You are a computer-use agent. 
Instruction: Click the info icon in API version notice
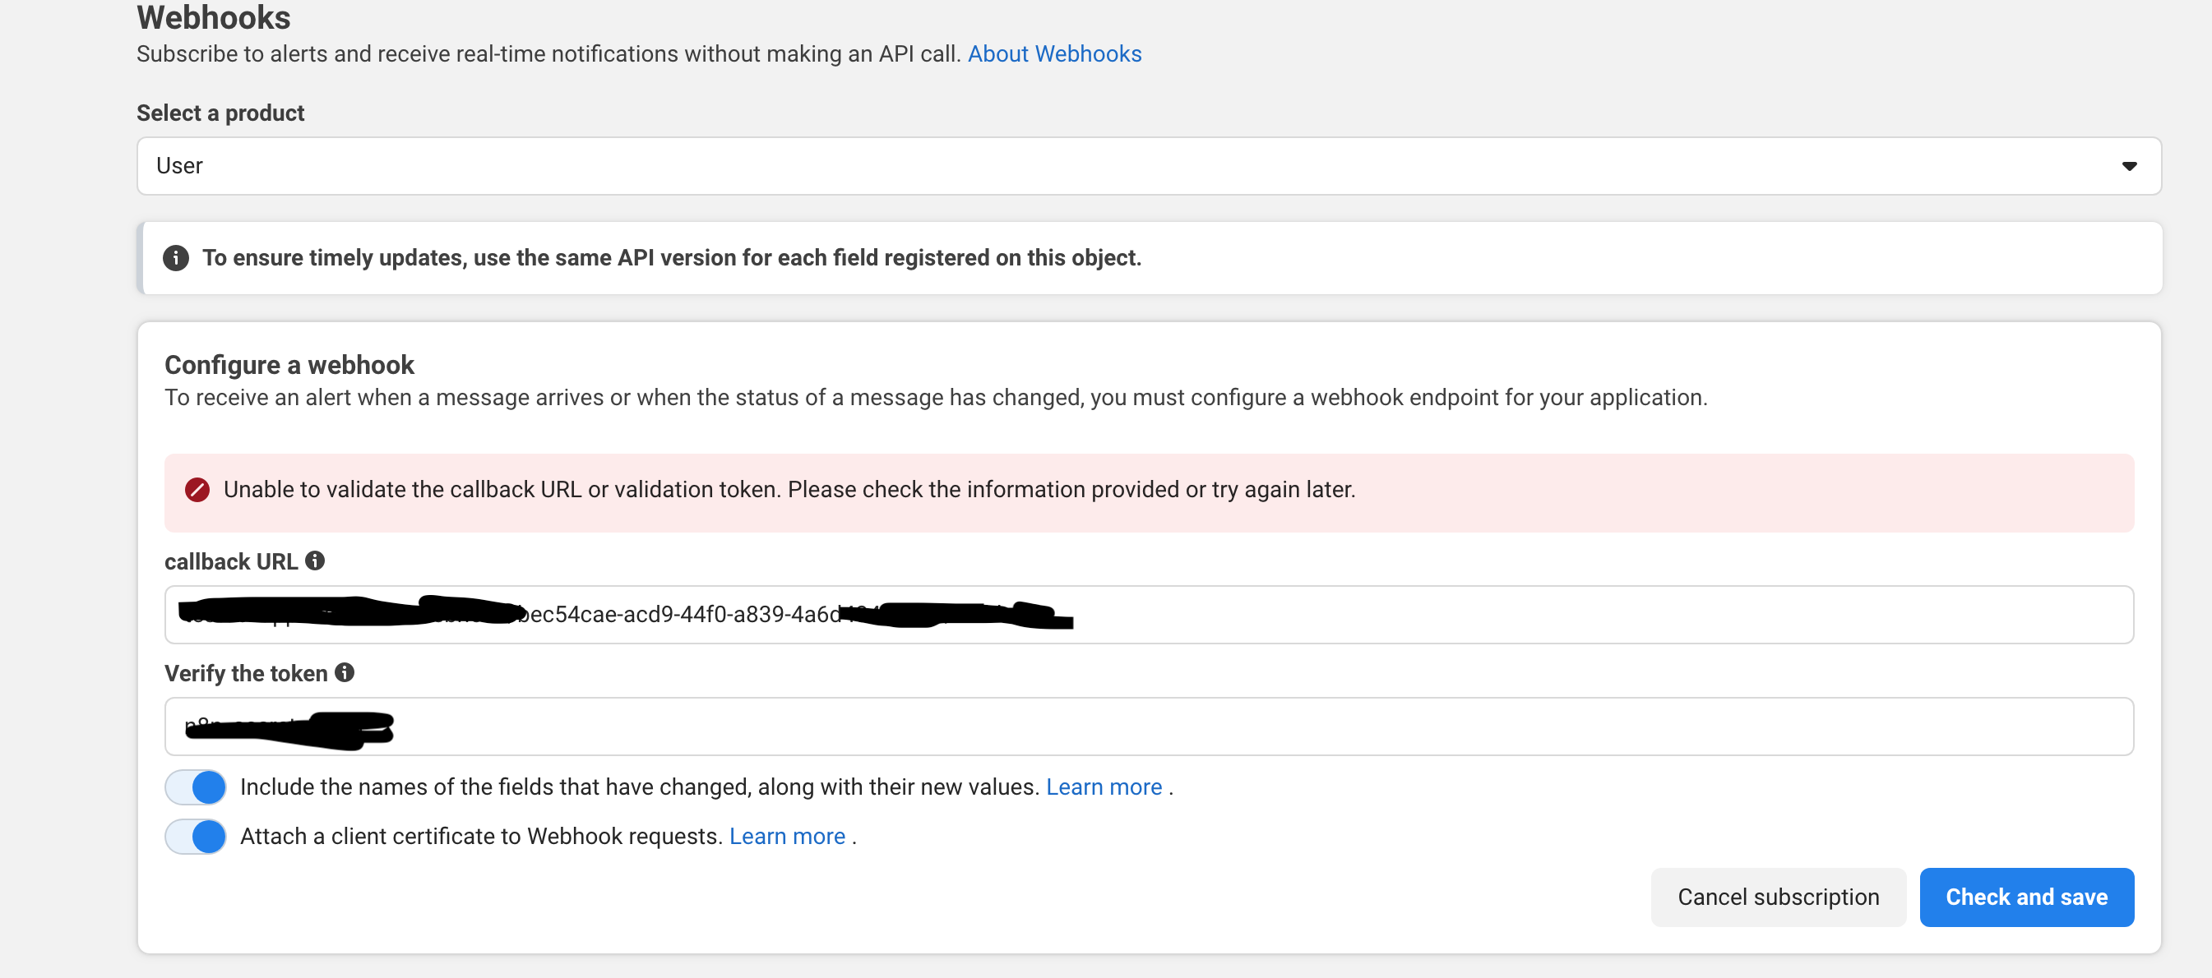coord(176,258)
